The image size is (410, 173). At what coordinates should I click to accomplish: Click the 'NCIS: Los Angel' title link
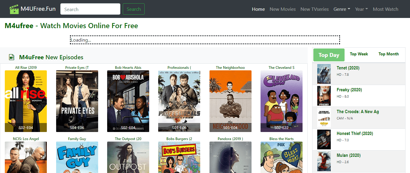tap(26, 139)
